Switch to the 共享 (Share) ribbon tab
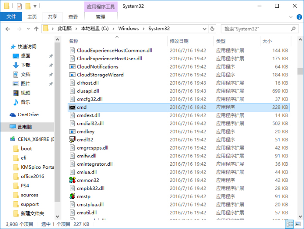Image resolution: width=304 pixels, height=229 pixels. pos(53,17)
